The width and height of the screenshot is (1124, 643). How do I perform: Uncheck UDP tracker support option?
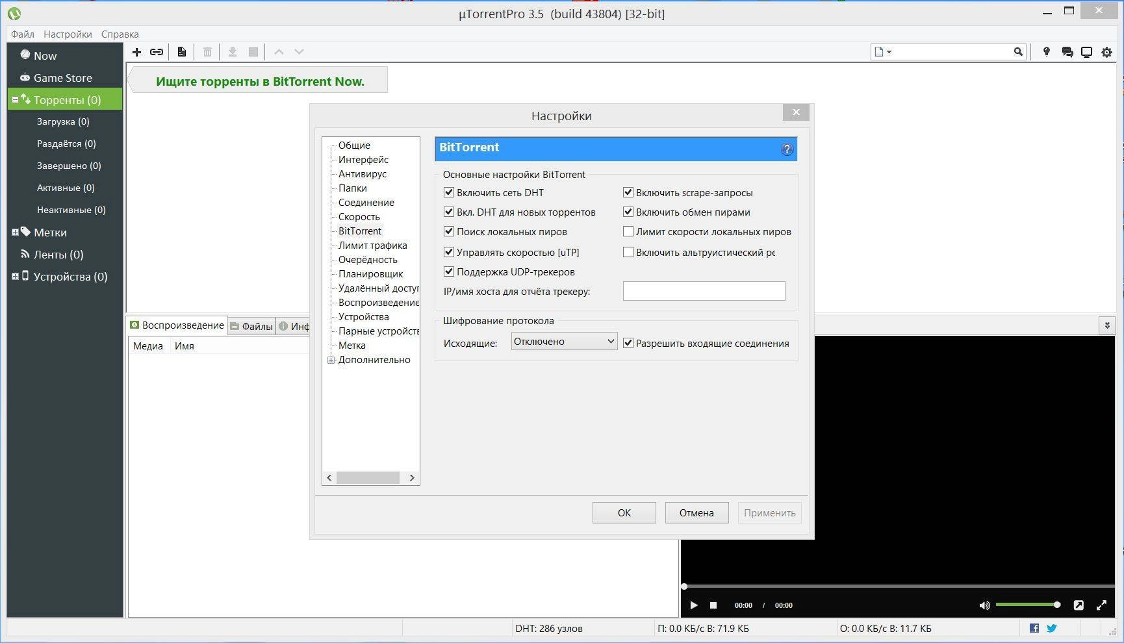(449, 271)
